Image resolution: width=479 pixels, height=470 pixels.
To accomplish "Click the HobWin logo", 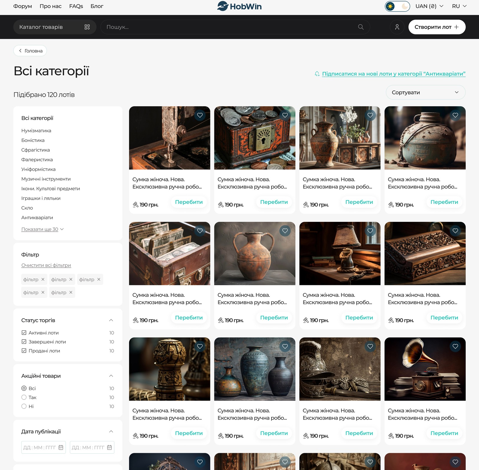I will 239,6.
